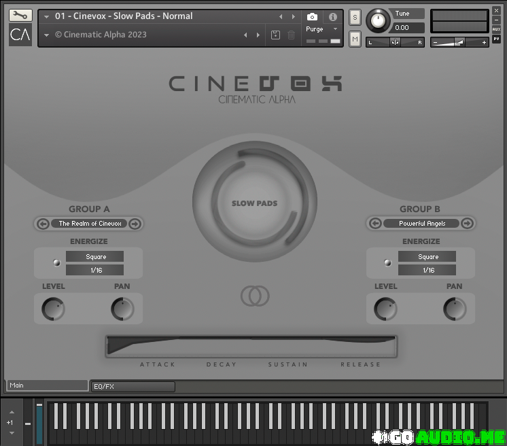507x446 pixels.
Task: Click the delete snapshot trash icon
Action: (x=291, y=35)
